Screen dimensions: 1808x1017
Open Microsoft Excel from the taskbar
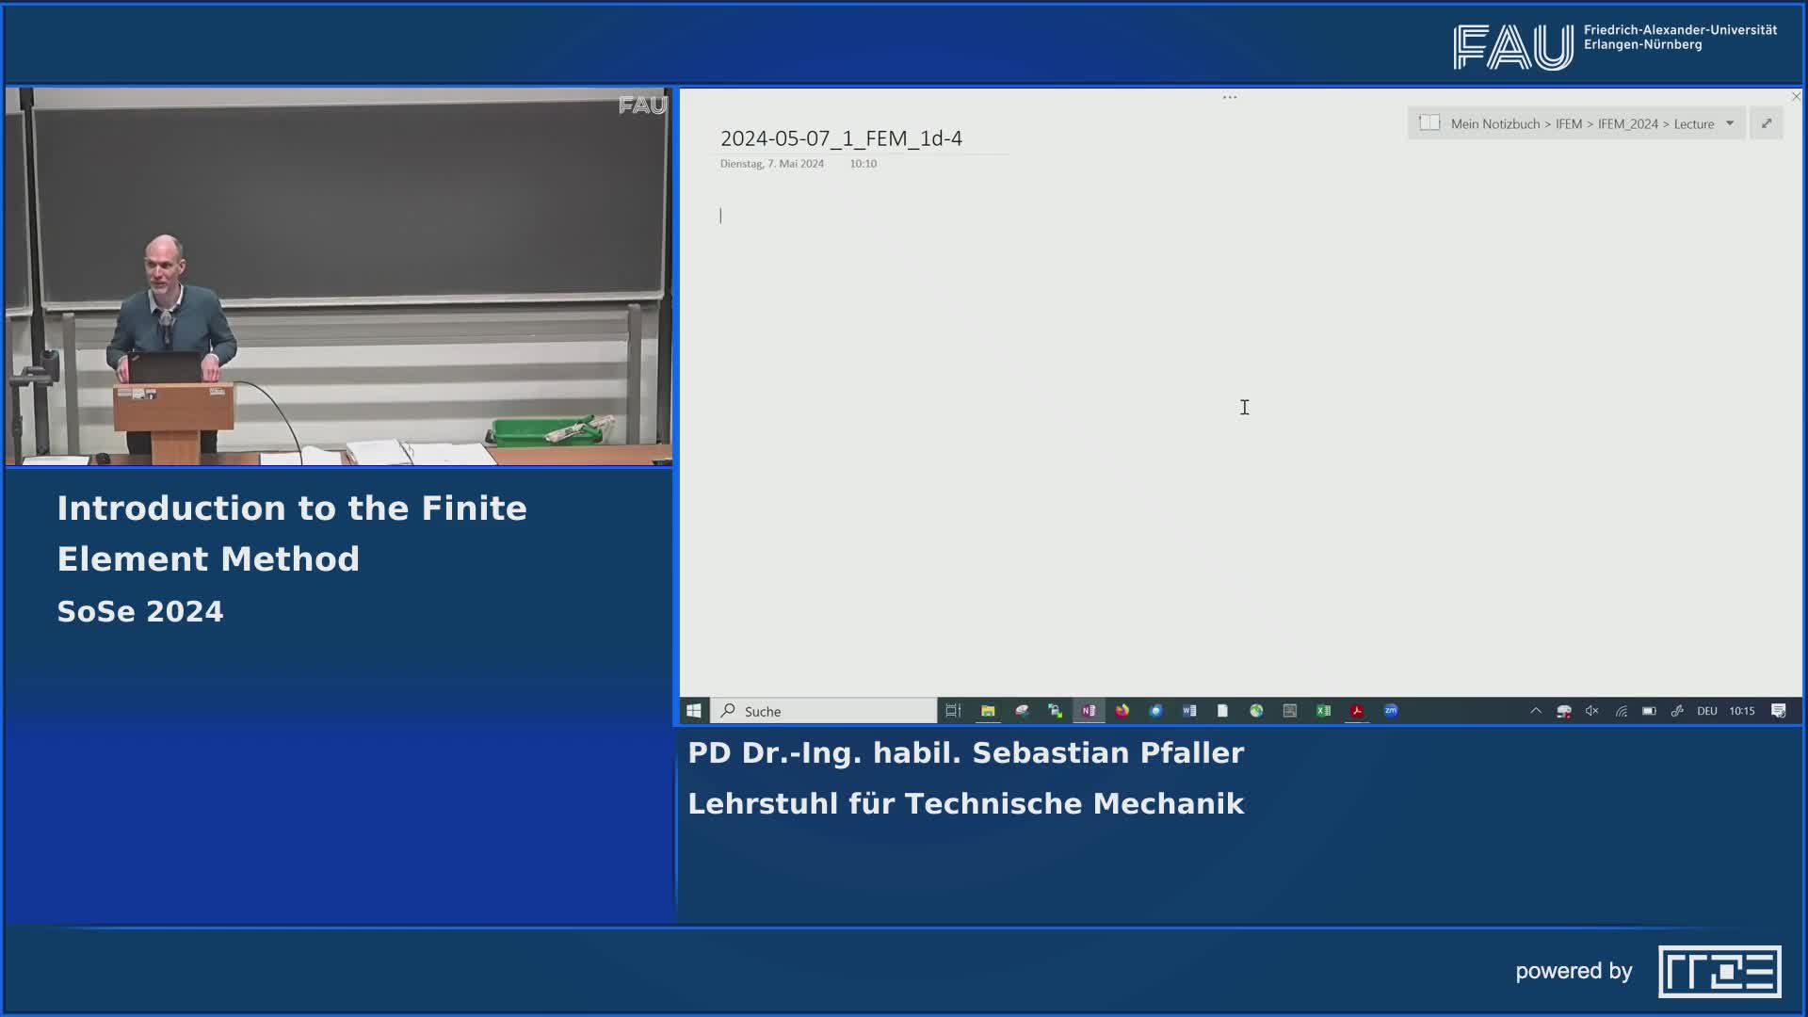(1324, 711)
